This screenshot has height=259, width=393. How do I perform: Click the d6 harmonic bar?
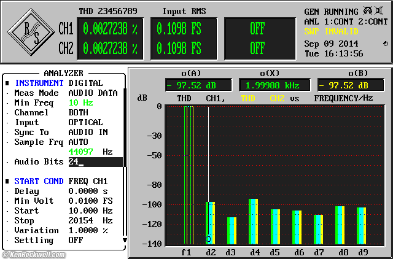(297, 227)
